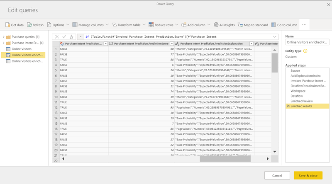Click the Refresh icon in toolbar
332x184 pixels.
pyautogui.click(x=29, y=25)
